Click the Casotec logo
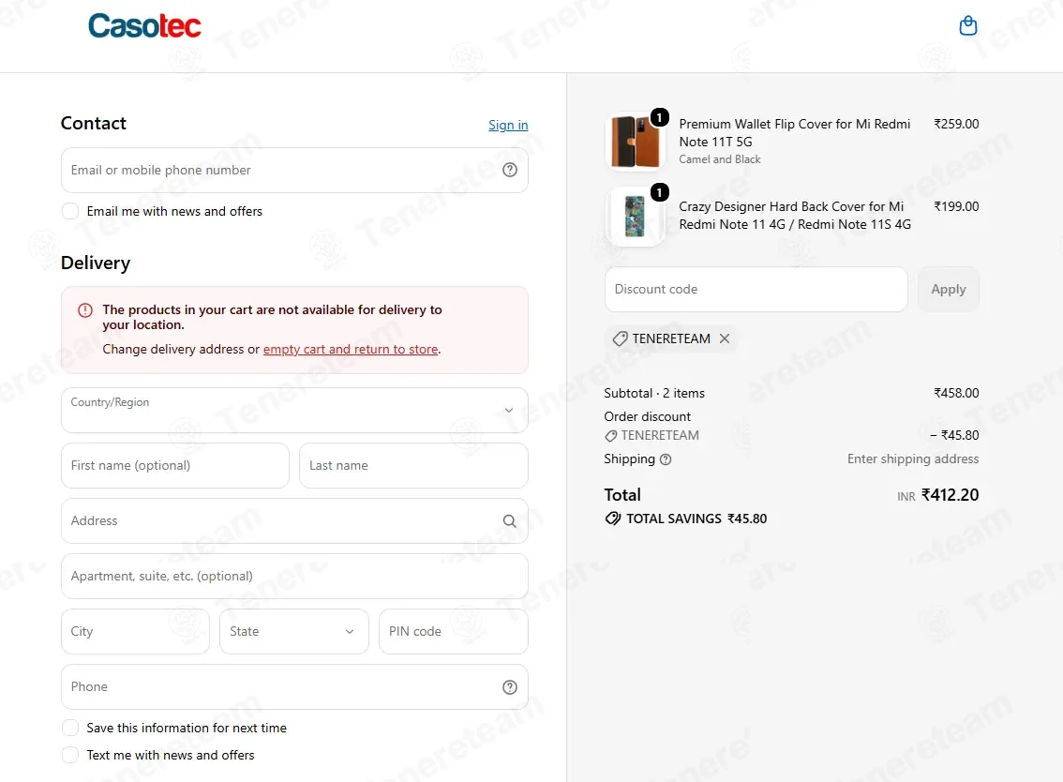Screen dimensions: 1063x782 click(x=144, y=25)
